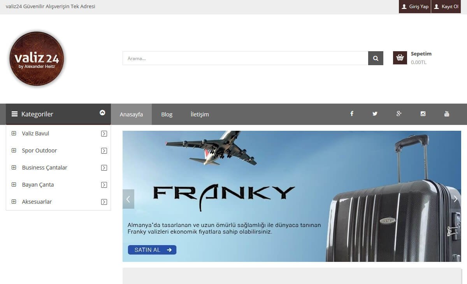The image size is (467, 284).
Task: Expand Bayan Çanta plus icon
Action: [14, 185]
